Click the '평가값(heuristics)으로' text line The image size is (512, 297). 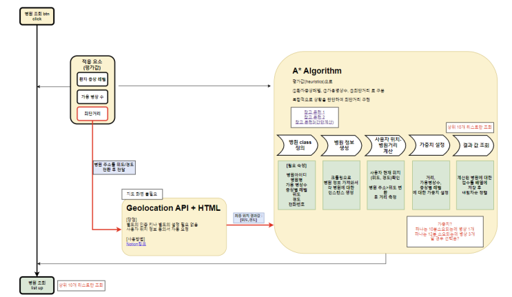point(312,81)
